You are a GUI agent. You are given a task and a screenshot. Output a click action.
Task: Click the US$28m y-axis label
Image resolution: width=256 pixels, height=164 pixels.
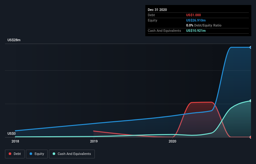coord(14,40)
